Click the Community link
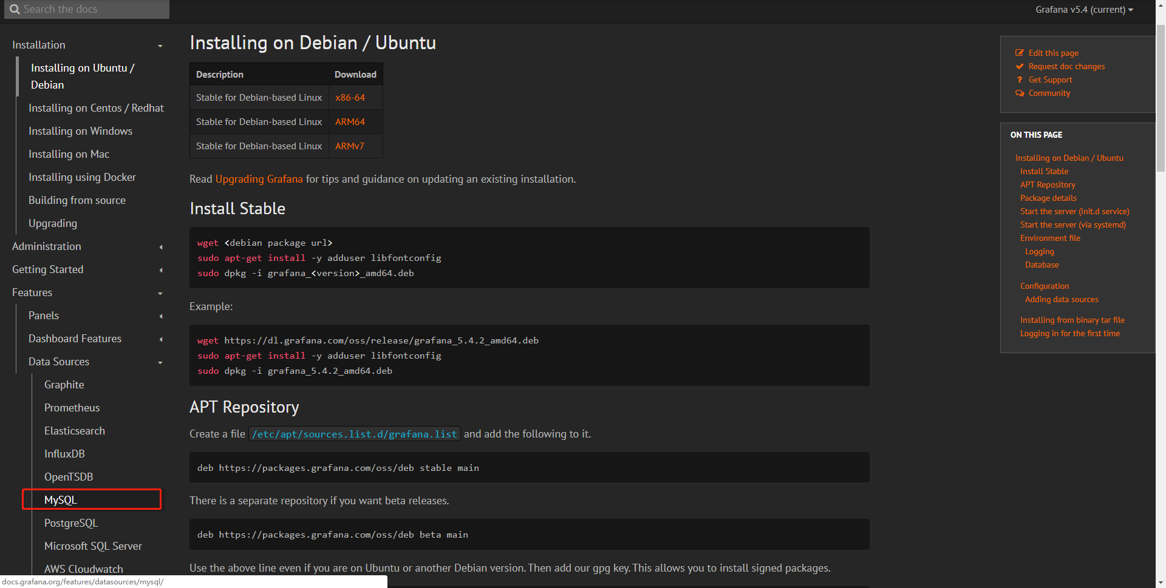 1049,93
